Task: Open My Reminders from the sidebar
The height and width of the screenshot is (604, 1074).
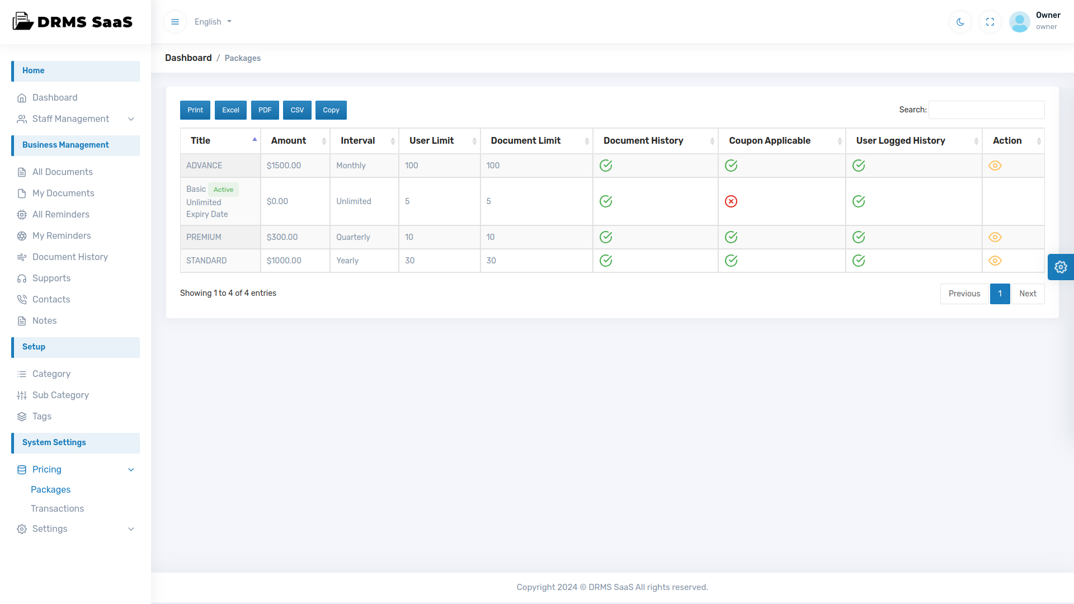Action: (62, 235)
